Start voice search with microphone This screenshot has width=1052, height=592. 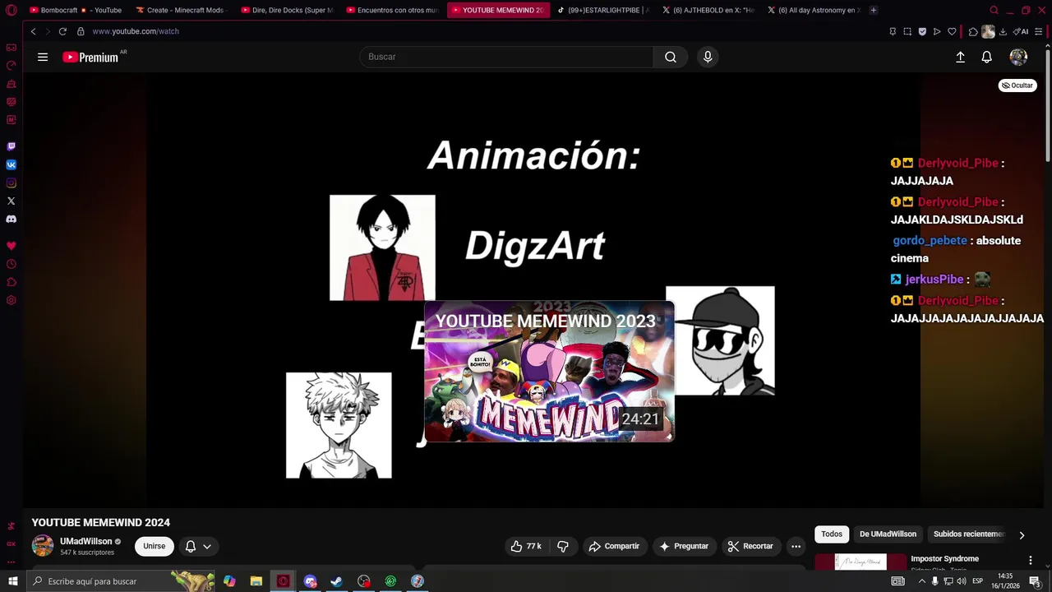[x=708, y=57]
